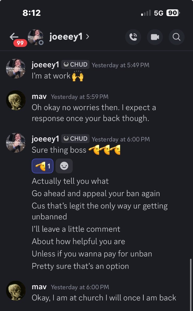Open joeeey1 header avatar
Image resolution: width=193 pixels, height=311 pixels.
36,37
